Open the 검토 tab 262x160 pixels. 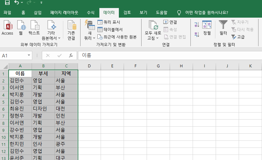point(127,13)
